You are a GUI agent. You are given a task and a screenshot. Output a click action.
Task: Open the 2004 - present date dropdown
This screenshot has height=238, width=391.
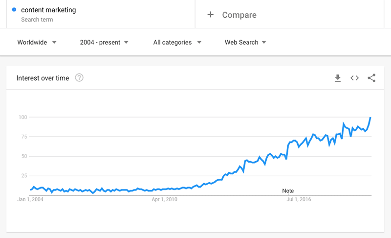pos(104,42)
